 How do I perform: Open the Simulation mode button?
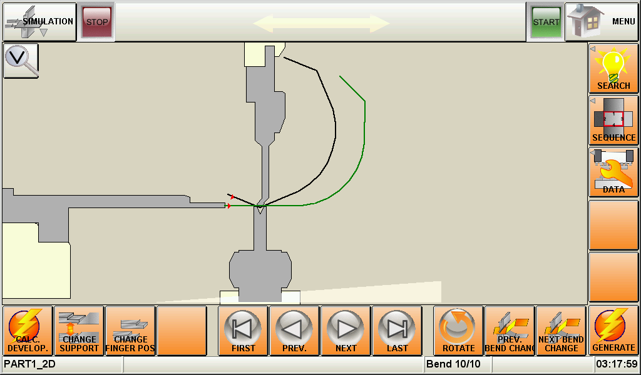(x=39, y=22)
